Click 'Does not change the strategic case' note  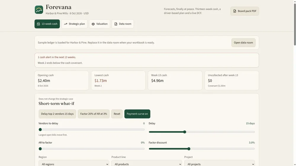pyautogui.click(x=56, y=99)
